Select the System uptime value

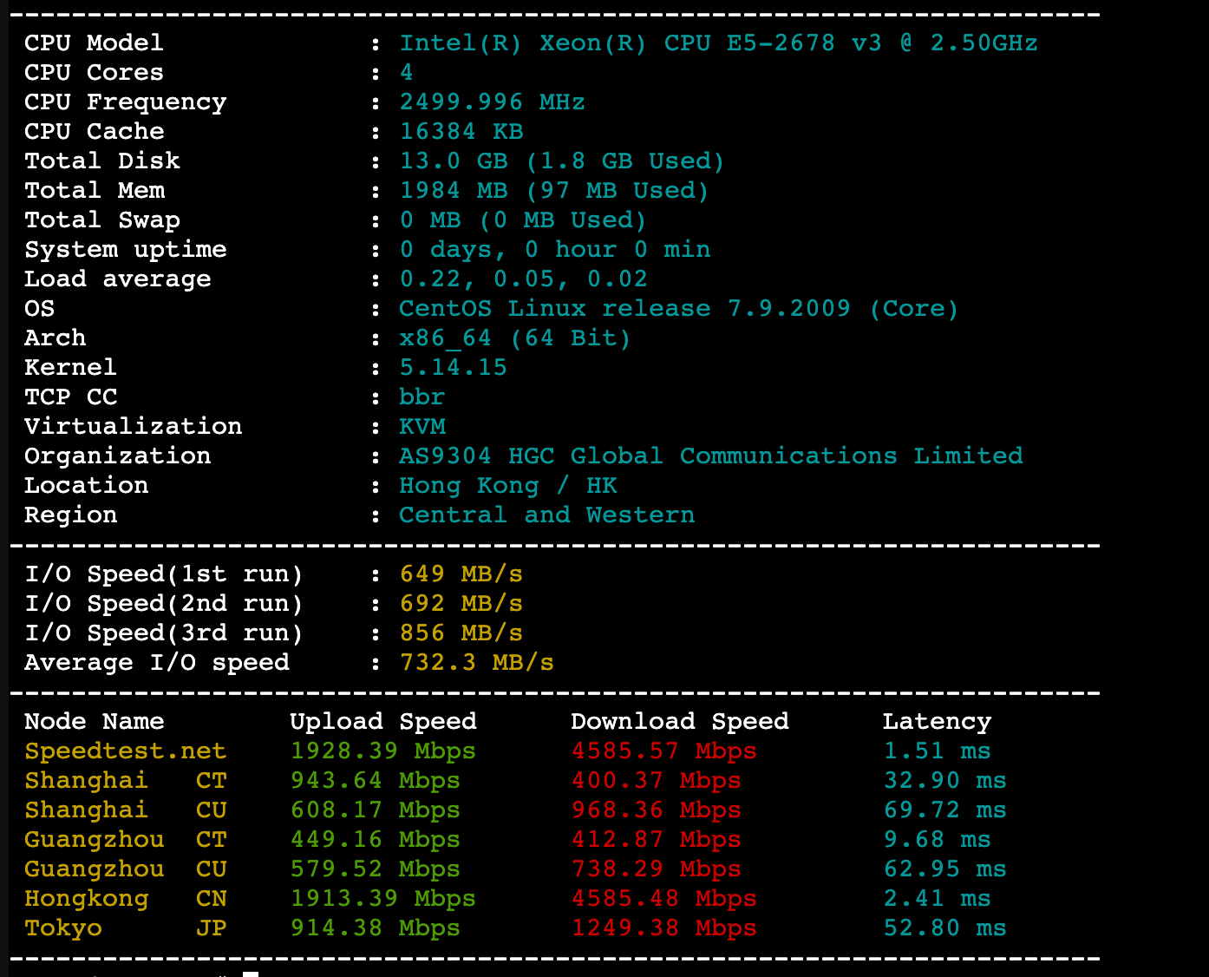pyautogui.click(x=554, y=250)
